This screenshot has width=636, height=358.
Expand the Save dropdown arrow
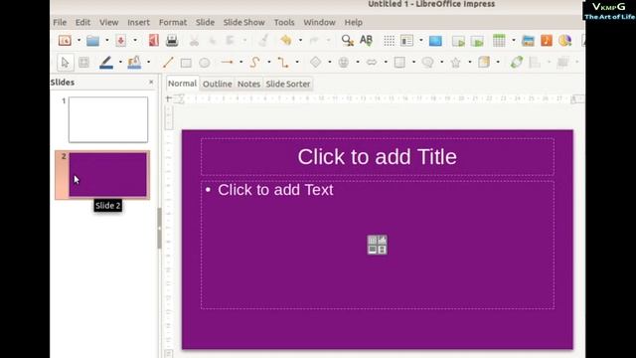[135, 40]
